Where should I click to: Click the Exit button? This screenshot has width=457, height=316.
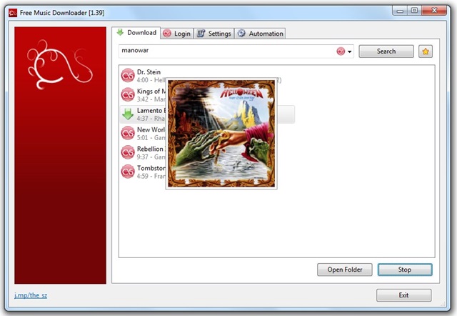[x=403, y=295]
